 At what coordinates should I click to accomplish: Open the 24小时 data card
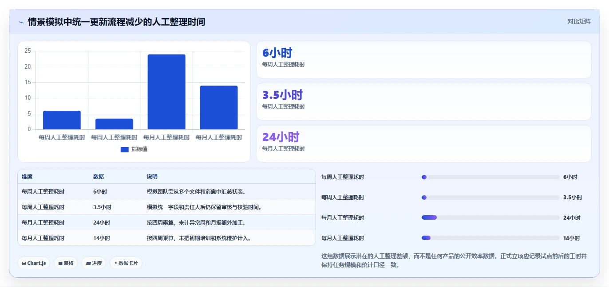(x=424, y=143)
